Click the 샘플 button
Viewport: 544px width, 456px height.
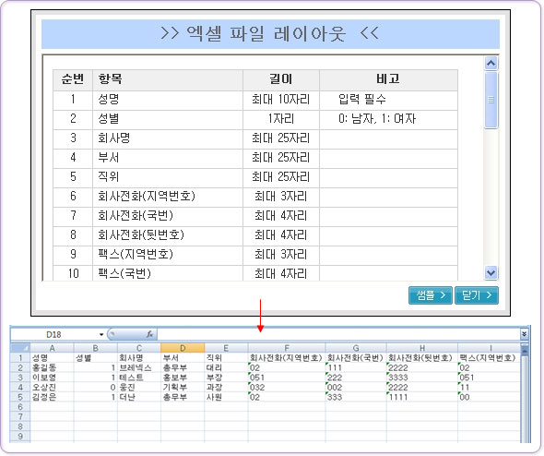click(x=431, y=295)
